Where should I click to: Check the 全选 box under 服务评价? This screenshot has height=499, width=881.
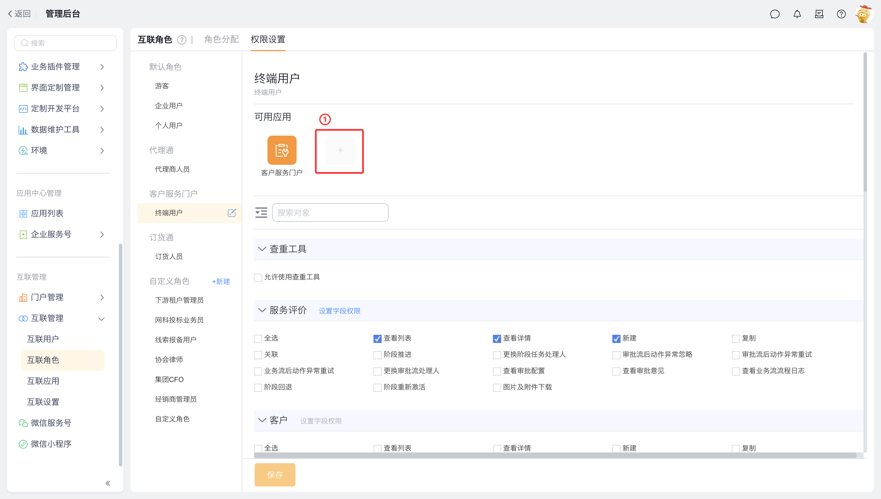(258, 339)
